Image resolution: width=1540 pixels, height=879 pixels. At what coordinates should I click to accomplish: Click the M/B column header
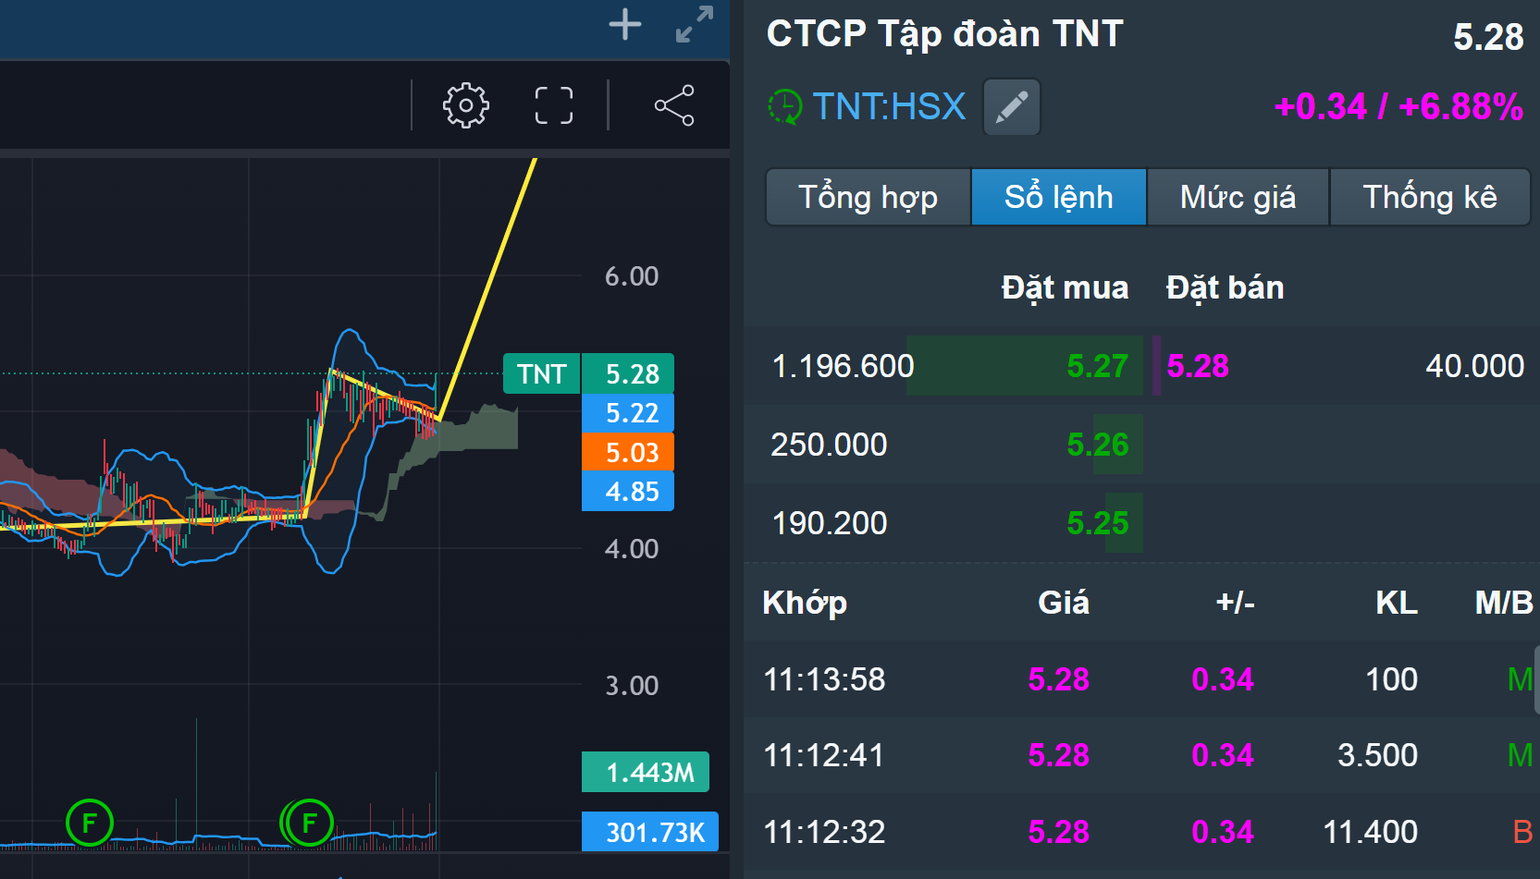[1504, 603]
